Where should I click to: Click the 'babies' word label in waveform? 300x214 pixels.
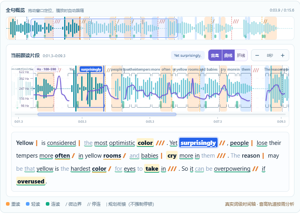(x=212, y=69)
